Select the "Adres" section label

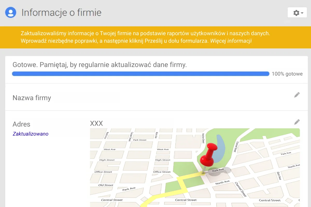21,124
